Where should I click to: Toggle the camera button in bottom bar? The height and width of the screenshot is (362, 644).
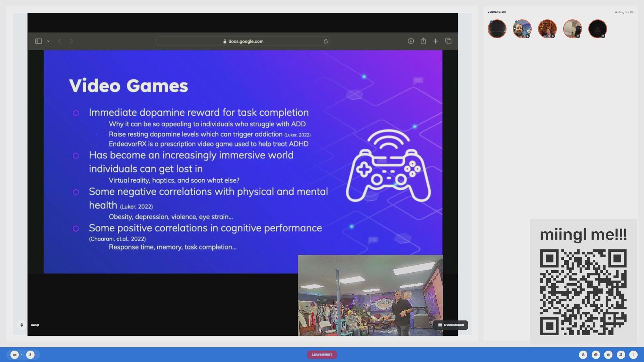[14, 355]
